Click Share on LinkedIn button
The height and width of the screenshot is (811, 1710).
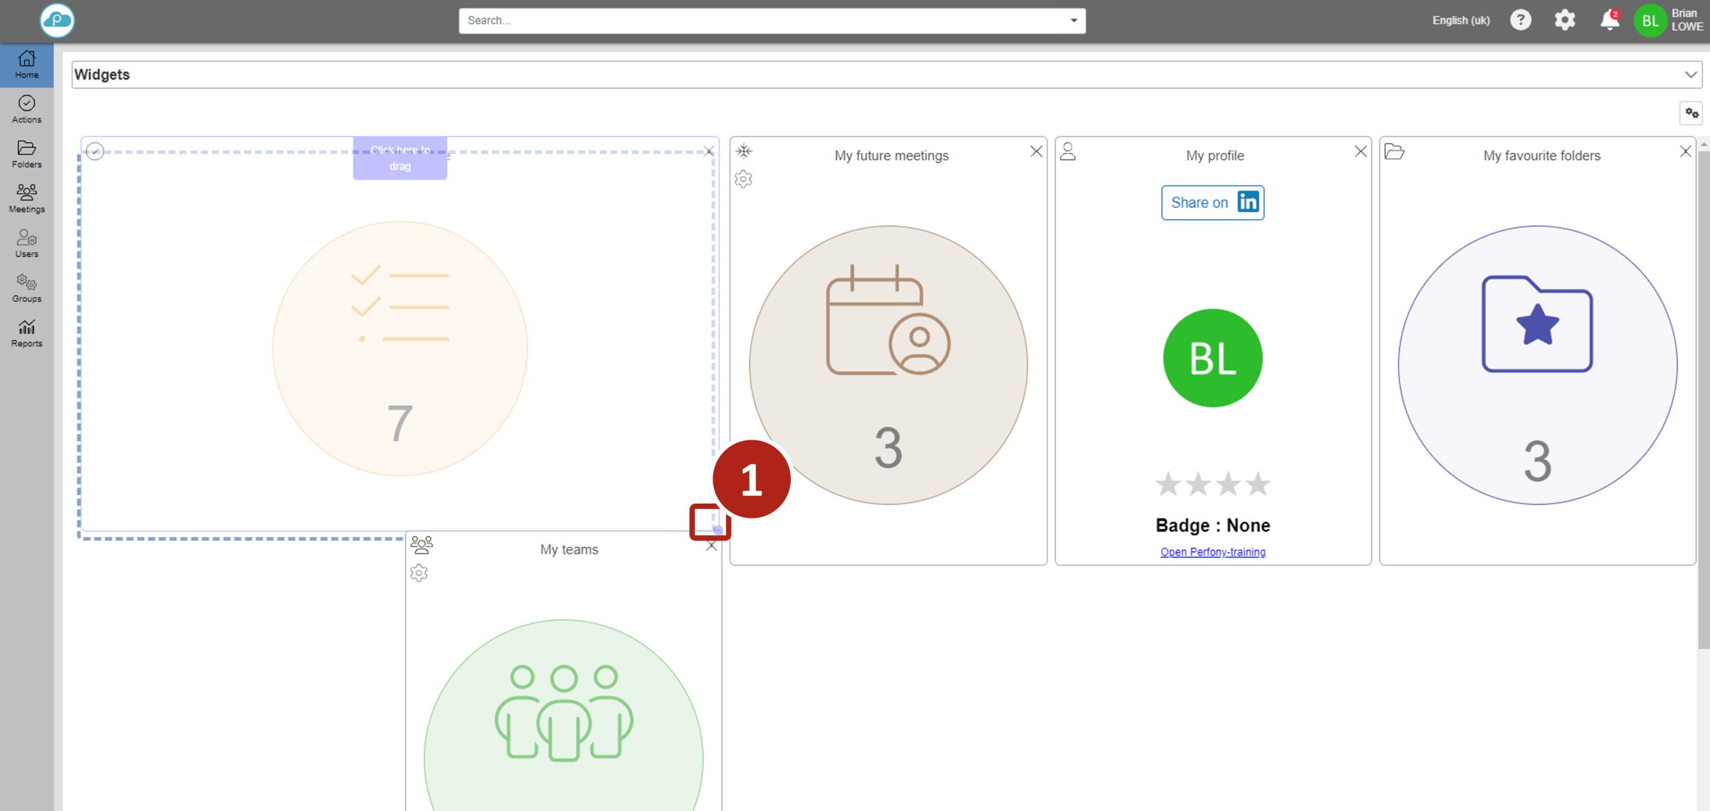[x=1212, y=203]
